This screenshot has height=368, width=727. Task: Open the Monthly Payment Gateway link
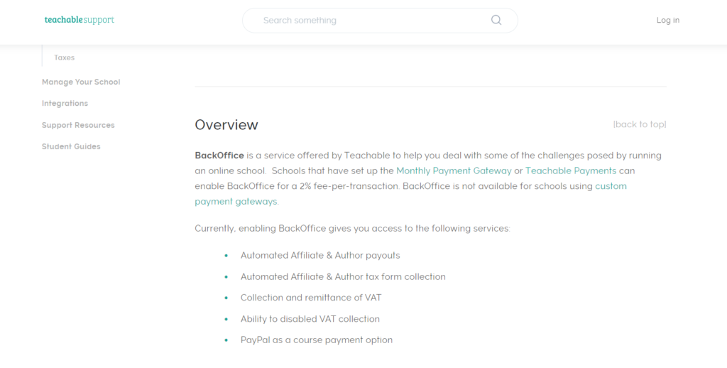454,171
